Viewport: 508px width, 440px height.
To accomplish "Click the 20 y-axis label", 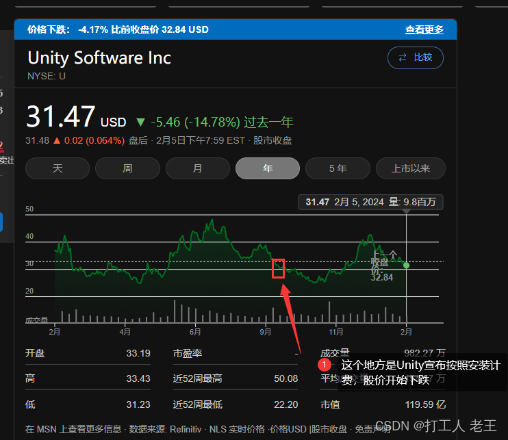I will click(29, 291).
